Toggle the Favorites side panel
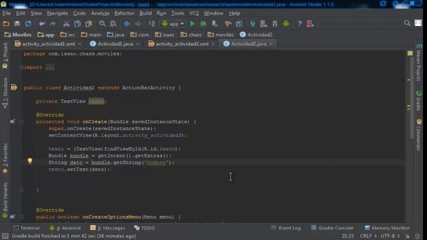Viewport: 427px width, 240px height. coord(5,159)
